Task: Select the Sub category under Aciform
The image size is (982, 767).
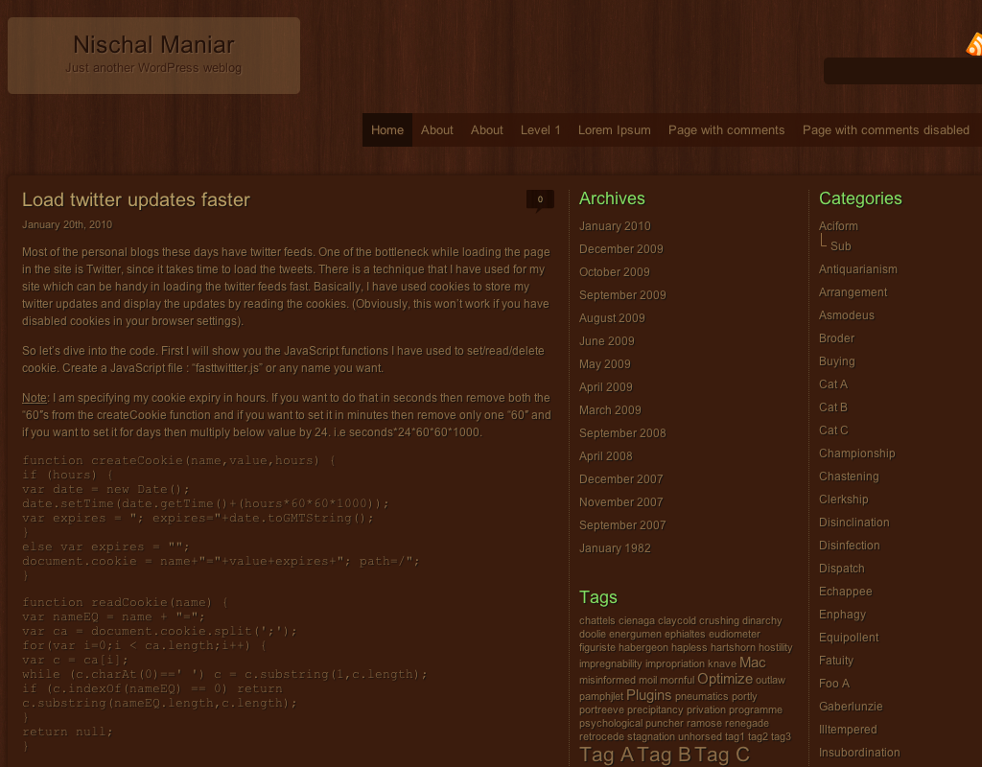Action: (x=840, y=246)
